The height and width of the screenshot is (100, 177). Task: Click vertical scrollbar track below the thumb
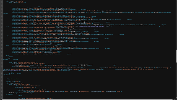point(176,79)
